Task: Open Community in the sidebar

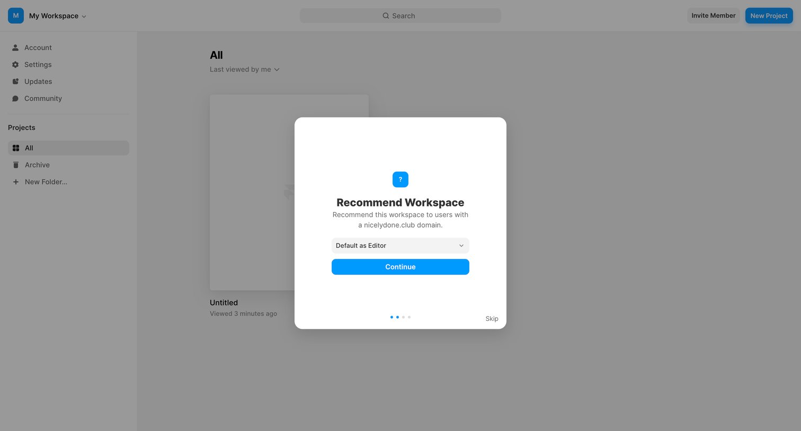Action: click(68, 98)
